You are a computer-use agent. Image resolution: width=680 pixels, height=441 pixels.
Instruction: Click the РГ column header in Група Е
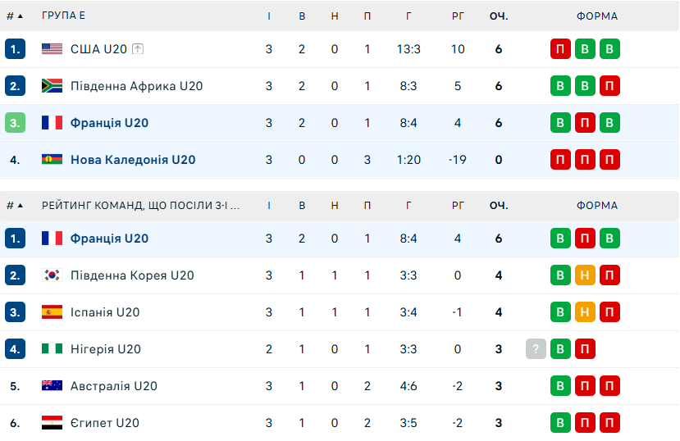[458, 16]
